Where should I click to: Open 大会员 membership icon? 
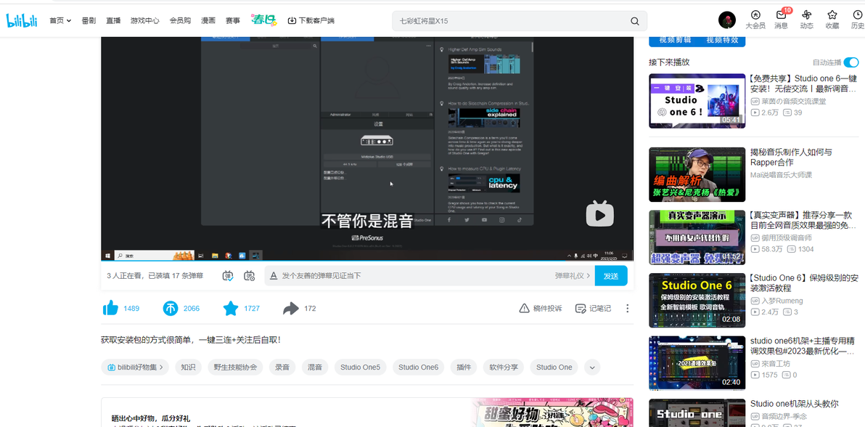(755, 20)
